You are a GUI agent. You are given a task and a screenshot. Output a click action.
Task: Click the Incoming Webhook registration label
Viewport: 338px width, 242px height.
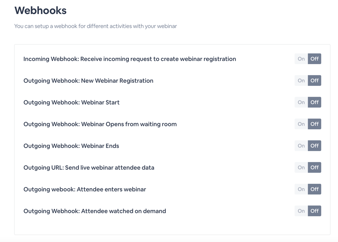pos(130,59)
